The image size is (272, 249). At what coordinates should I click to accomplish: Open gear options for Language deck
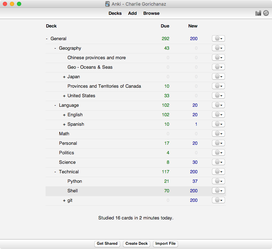(x=218, y=105)
